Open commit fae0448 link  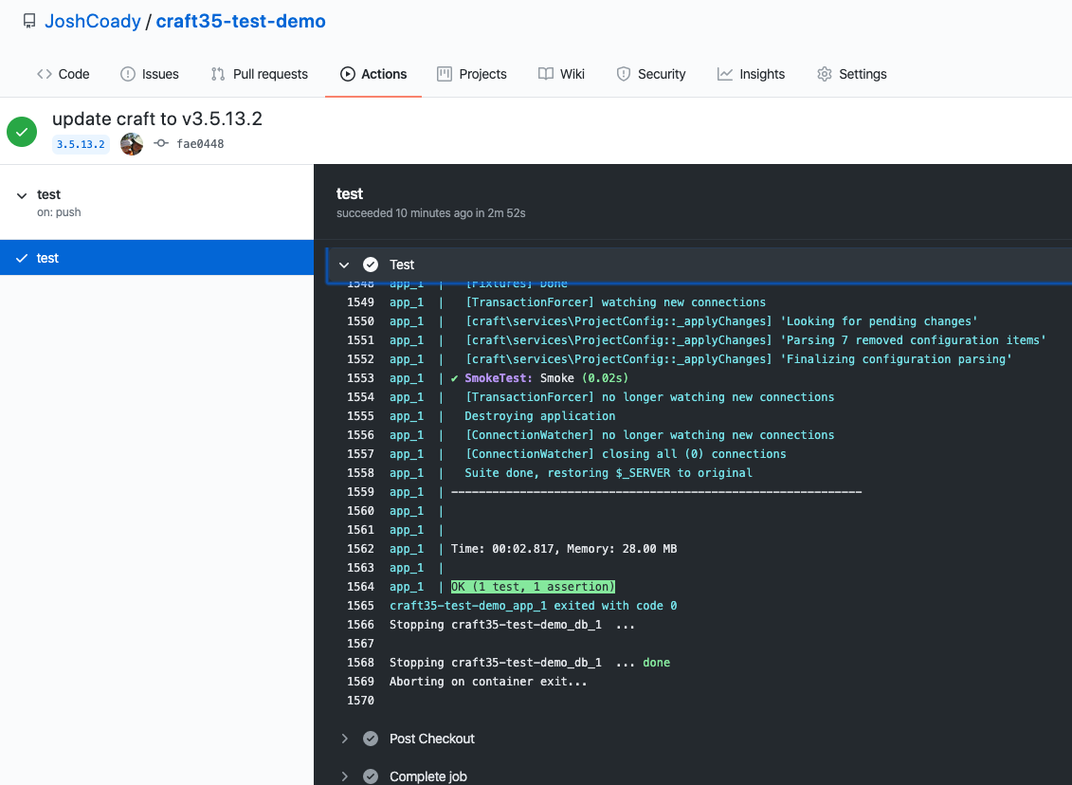[200, 143]
